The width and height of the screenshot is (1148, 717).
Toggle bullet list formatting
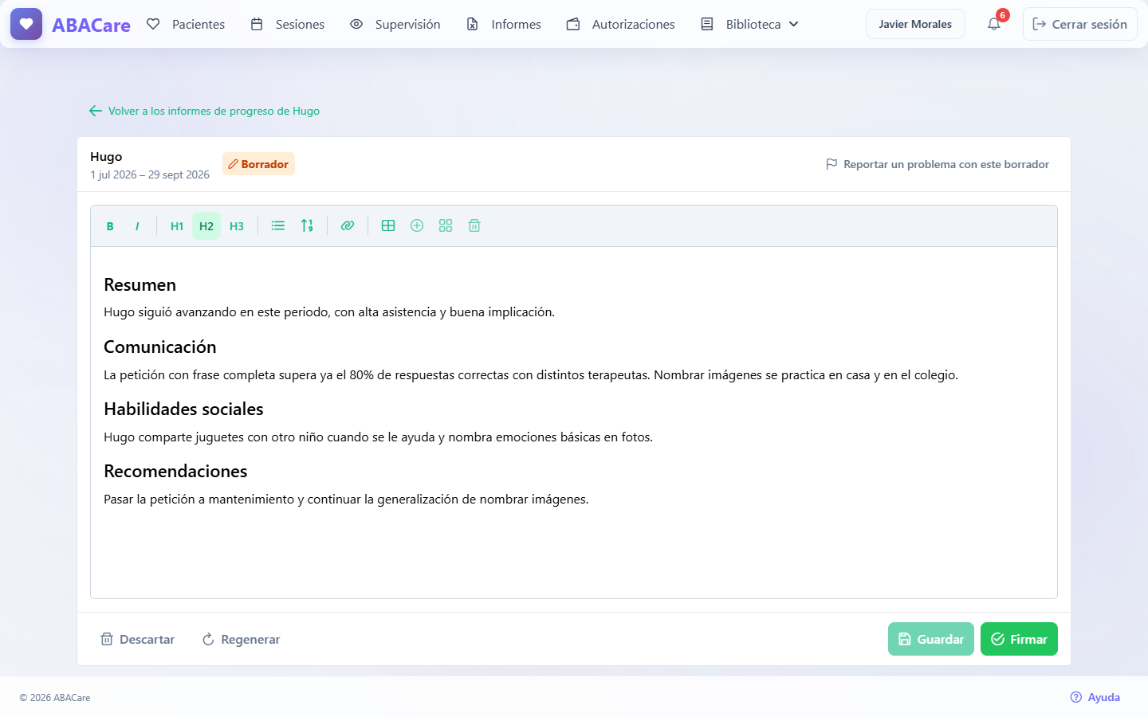click(278, 226)
